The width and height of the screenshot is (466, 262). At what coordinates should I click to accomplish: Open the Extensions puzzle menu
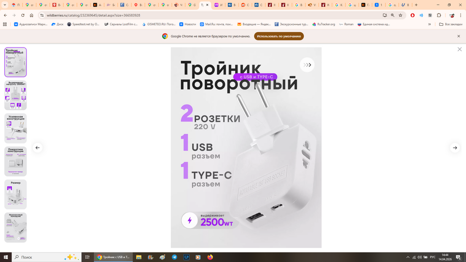click(439, 15)
